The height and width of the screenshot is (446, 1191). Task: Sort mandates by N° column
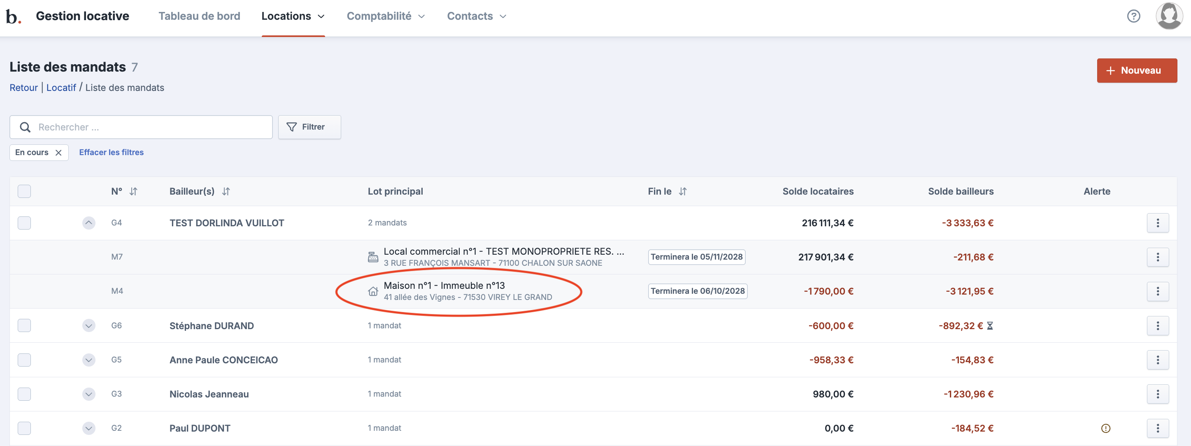point(133,191)
